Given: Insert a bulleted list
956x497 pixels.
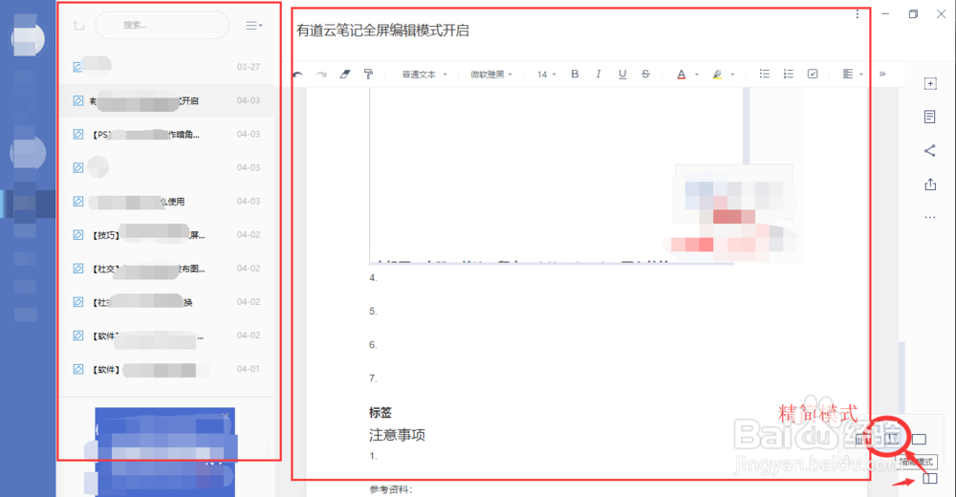Looking at the screenshot, I should tap(764, 74).
